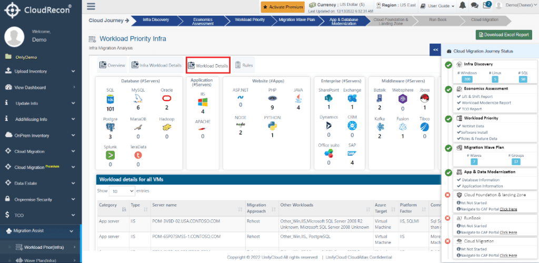Open the User Guide dropdown
The width and height of the screenshot is (539, 263).
coord(437,6)
